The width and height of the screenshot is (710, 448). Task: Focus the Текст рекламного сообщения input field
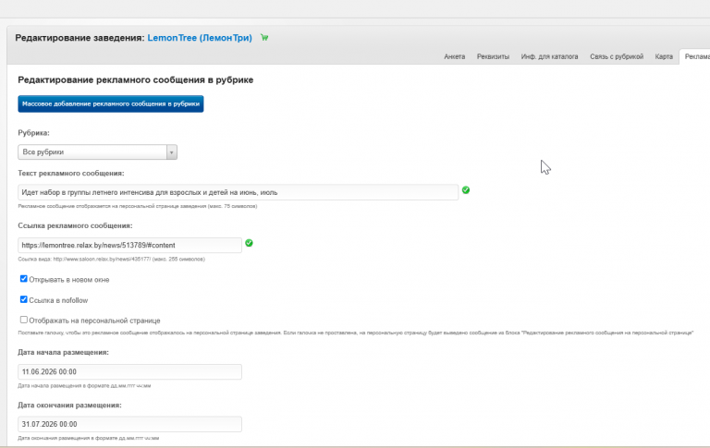click(239, 192)
